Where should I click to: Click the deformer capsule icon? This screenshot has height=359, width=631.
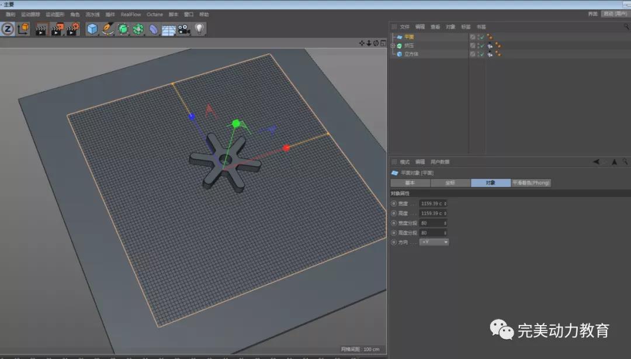(x=153, y=29)
